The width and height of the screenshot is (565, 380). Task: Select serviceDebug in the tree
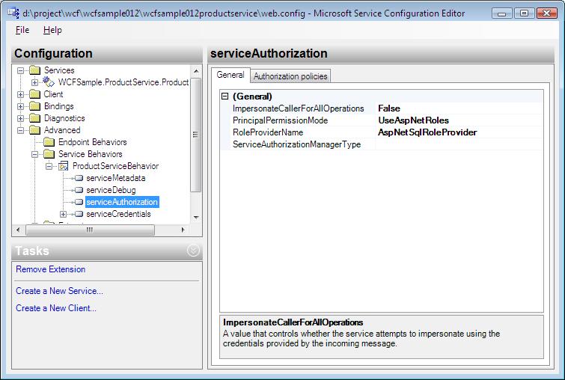point(111,190)
